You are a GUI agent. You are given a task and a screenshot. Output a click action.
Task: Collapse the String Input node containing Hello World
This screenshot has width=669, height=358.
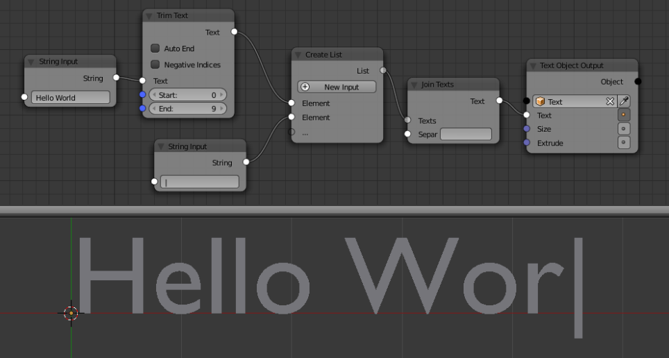(x=31, y=62)
